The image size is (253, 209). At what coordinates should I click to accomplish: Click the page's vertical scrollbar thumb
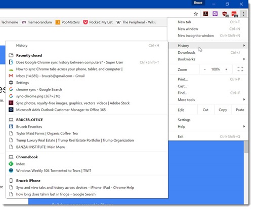point(246,147)
